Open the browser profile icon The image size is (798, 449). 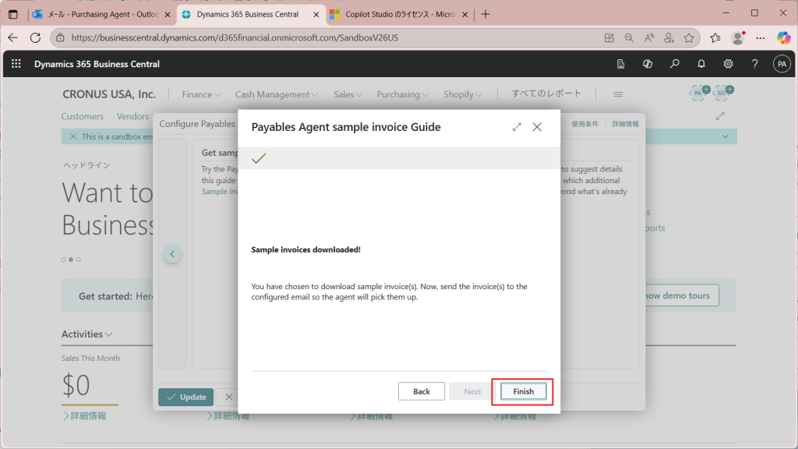coord(738,37)
